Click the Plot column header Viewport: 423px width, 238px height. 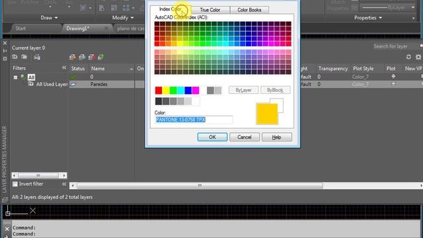(x=391, y=69)
